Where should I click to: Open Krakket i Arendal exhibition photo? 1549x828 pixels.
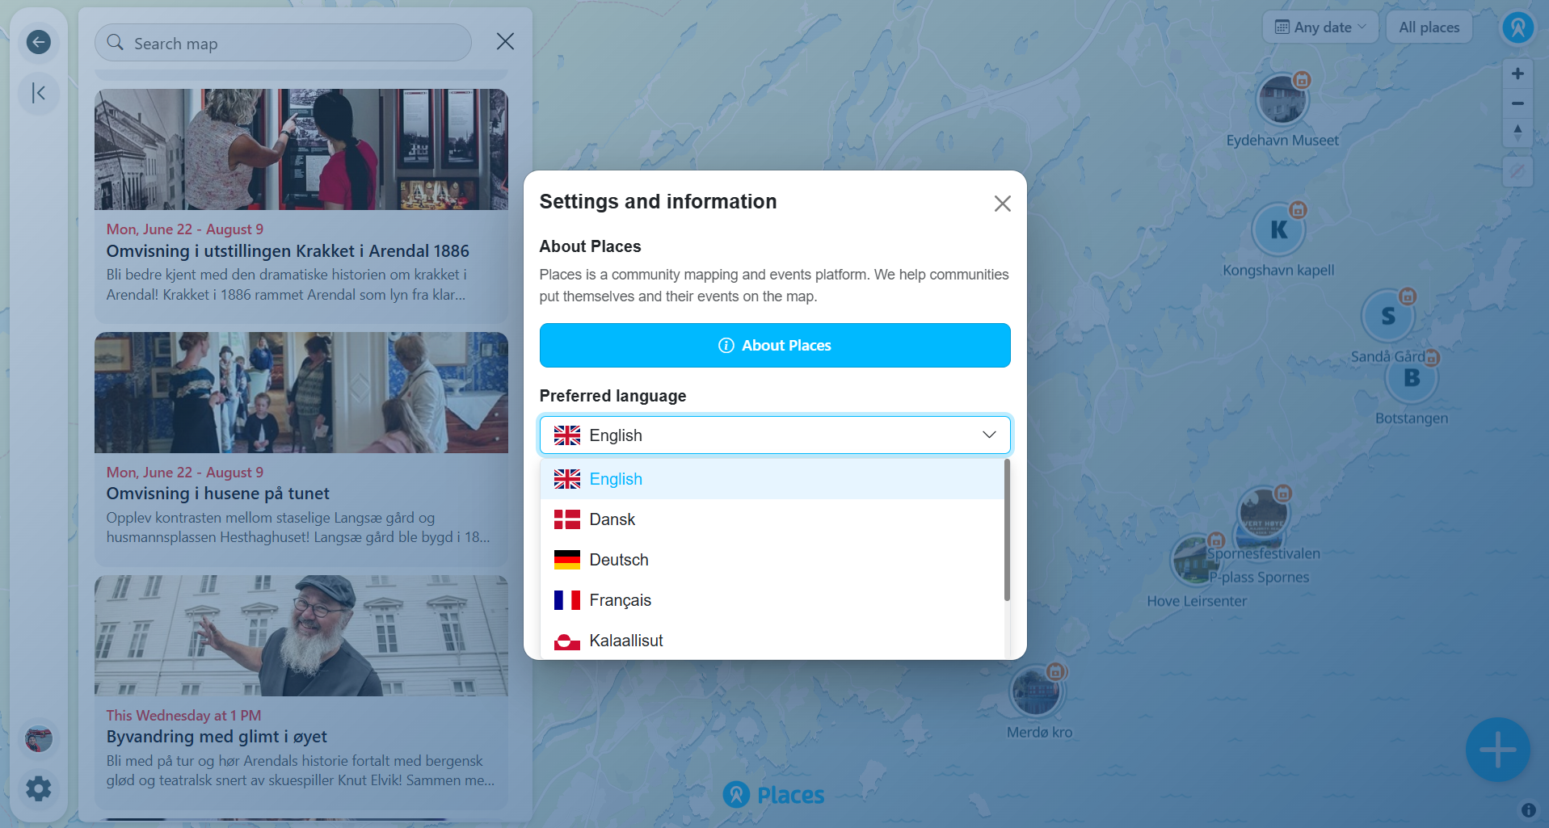(301, 149)
